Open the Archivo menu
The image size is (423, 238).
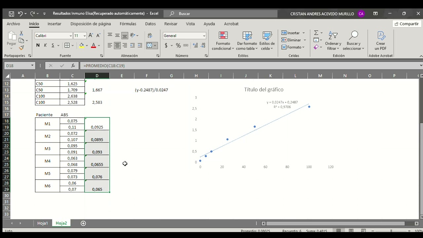[x=13, y=24]
